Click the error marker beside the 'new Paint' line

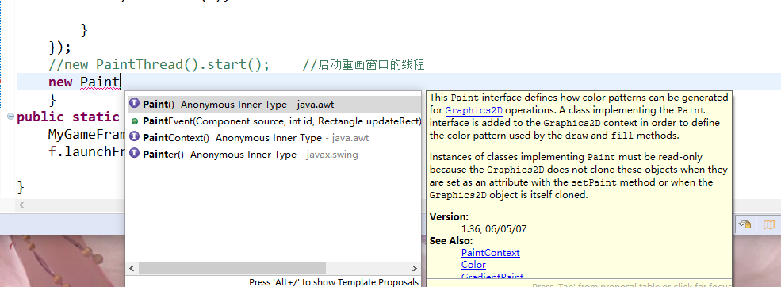(1, 82)
